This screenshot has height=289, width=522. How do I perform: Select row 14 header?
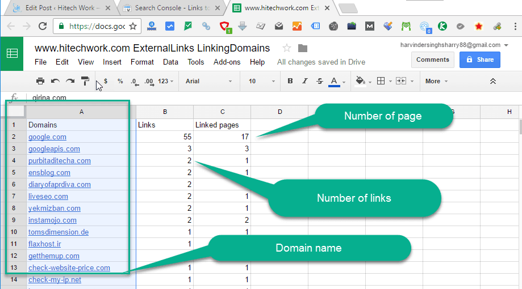tap(14, 280)
